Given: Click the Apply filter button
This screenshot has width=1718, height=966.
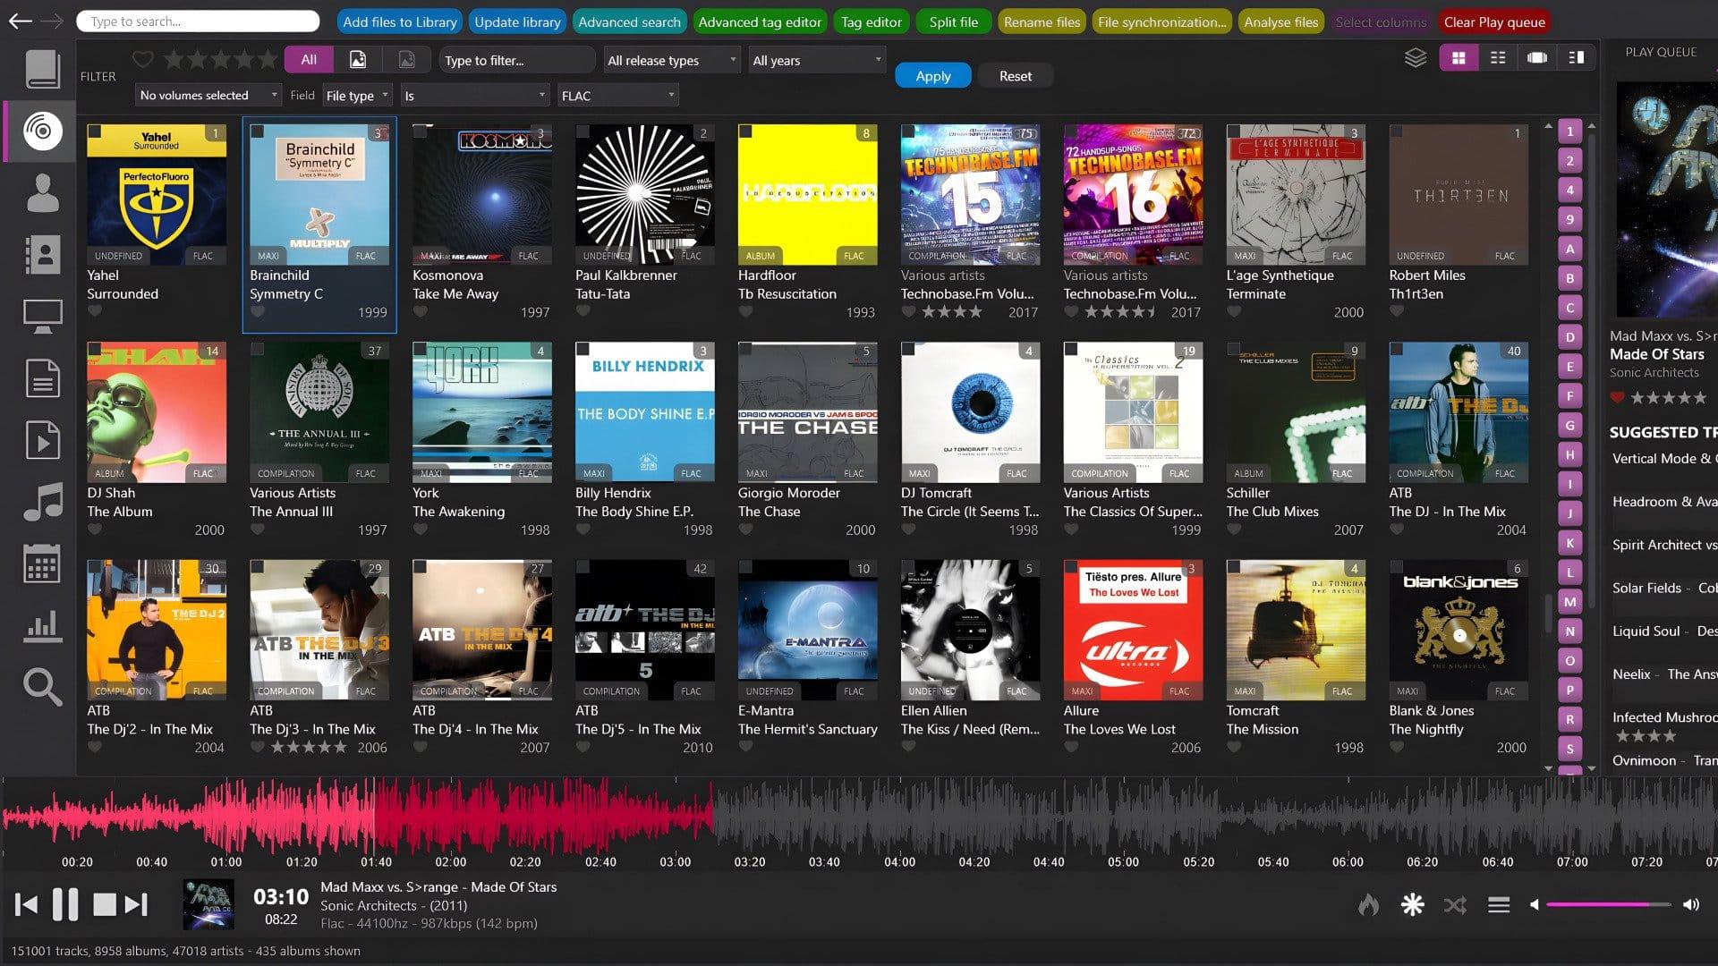Looking at the screenshot, I should [933, 76].
